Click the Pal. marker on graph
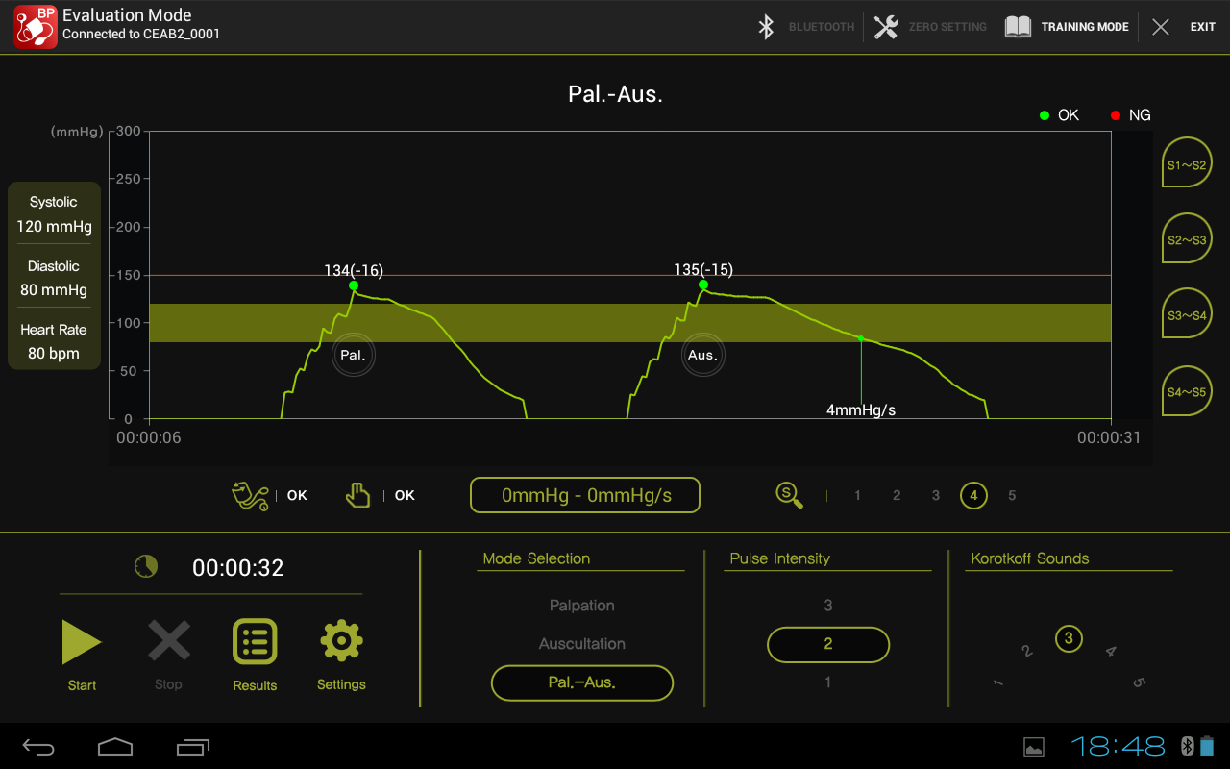This screenshot has width=1230, height=769. coord(353,356)
